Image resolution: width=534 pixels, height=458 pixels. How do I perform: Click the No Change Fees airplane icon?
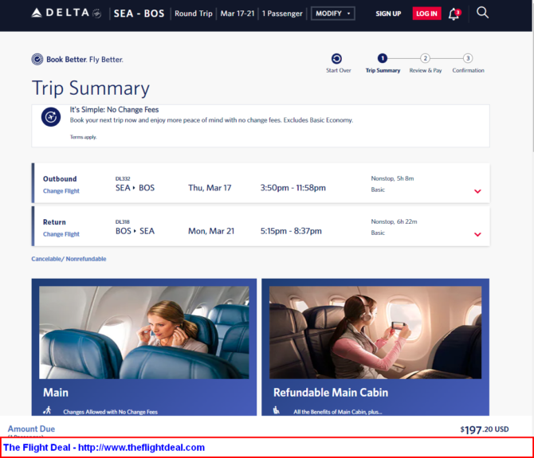(51, 117)
